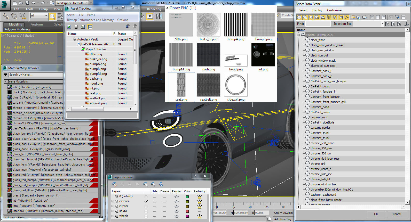Open the Edit menu in 3ds Max
Screen dimensions: 411x222
click(x=17, y=9)
